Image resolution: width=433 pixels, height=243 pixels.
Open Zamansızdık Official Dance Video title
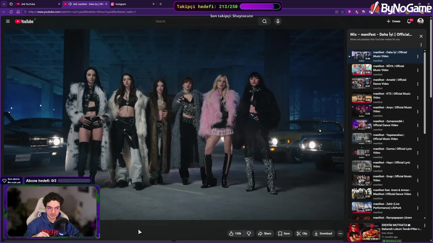[x=388, y=123]
